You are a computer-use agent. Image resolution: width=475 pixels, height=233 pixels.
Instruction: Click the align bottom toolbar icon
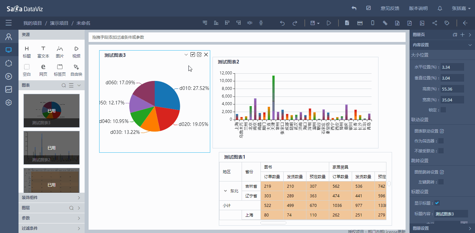[x=216, y=23]
